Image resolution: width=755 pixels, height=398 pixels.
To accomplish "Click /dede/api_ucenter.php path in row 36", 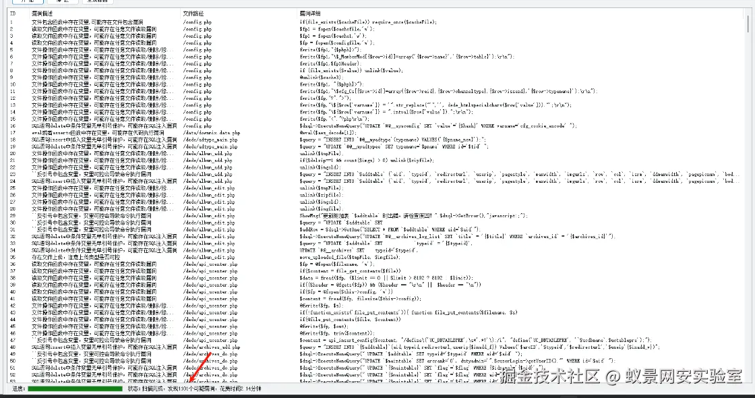I will pos(210,264).
